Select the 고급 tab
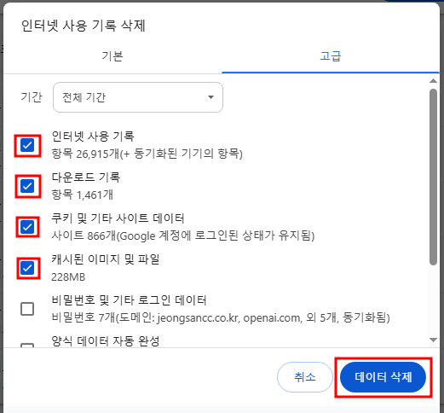Viewport: 444px width, 413px height. 331,56
